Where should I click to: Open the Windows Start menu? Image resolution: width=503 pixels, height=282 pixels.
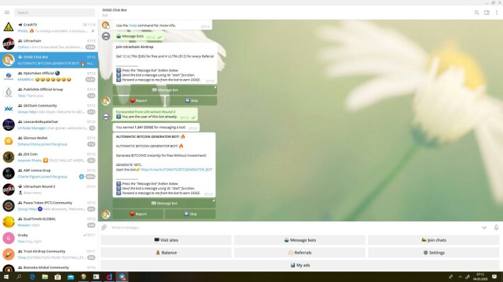[x=6, y=277]
